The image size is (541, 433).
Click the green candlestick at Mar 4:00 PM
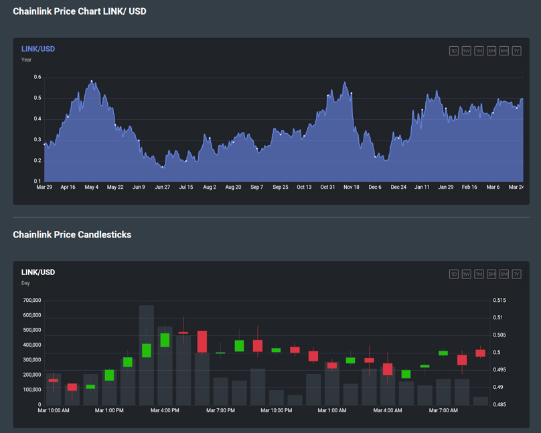point(165,340)
